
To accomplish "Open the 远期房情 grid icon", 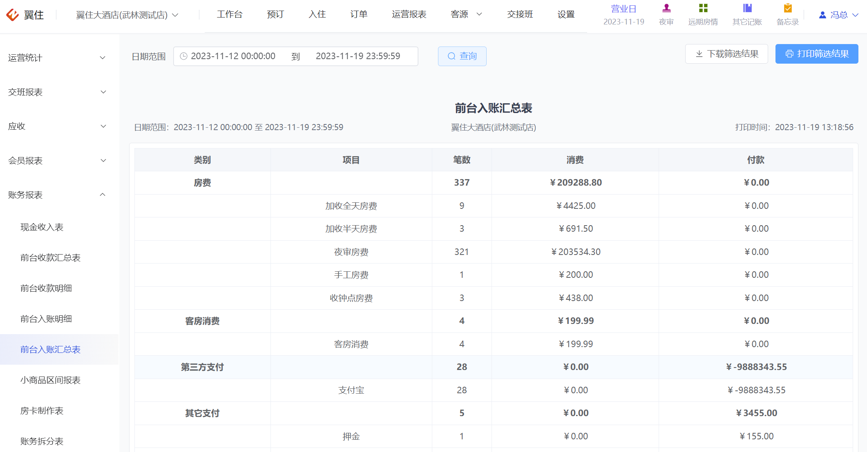I will point(703,8).
